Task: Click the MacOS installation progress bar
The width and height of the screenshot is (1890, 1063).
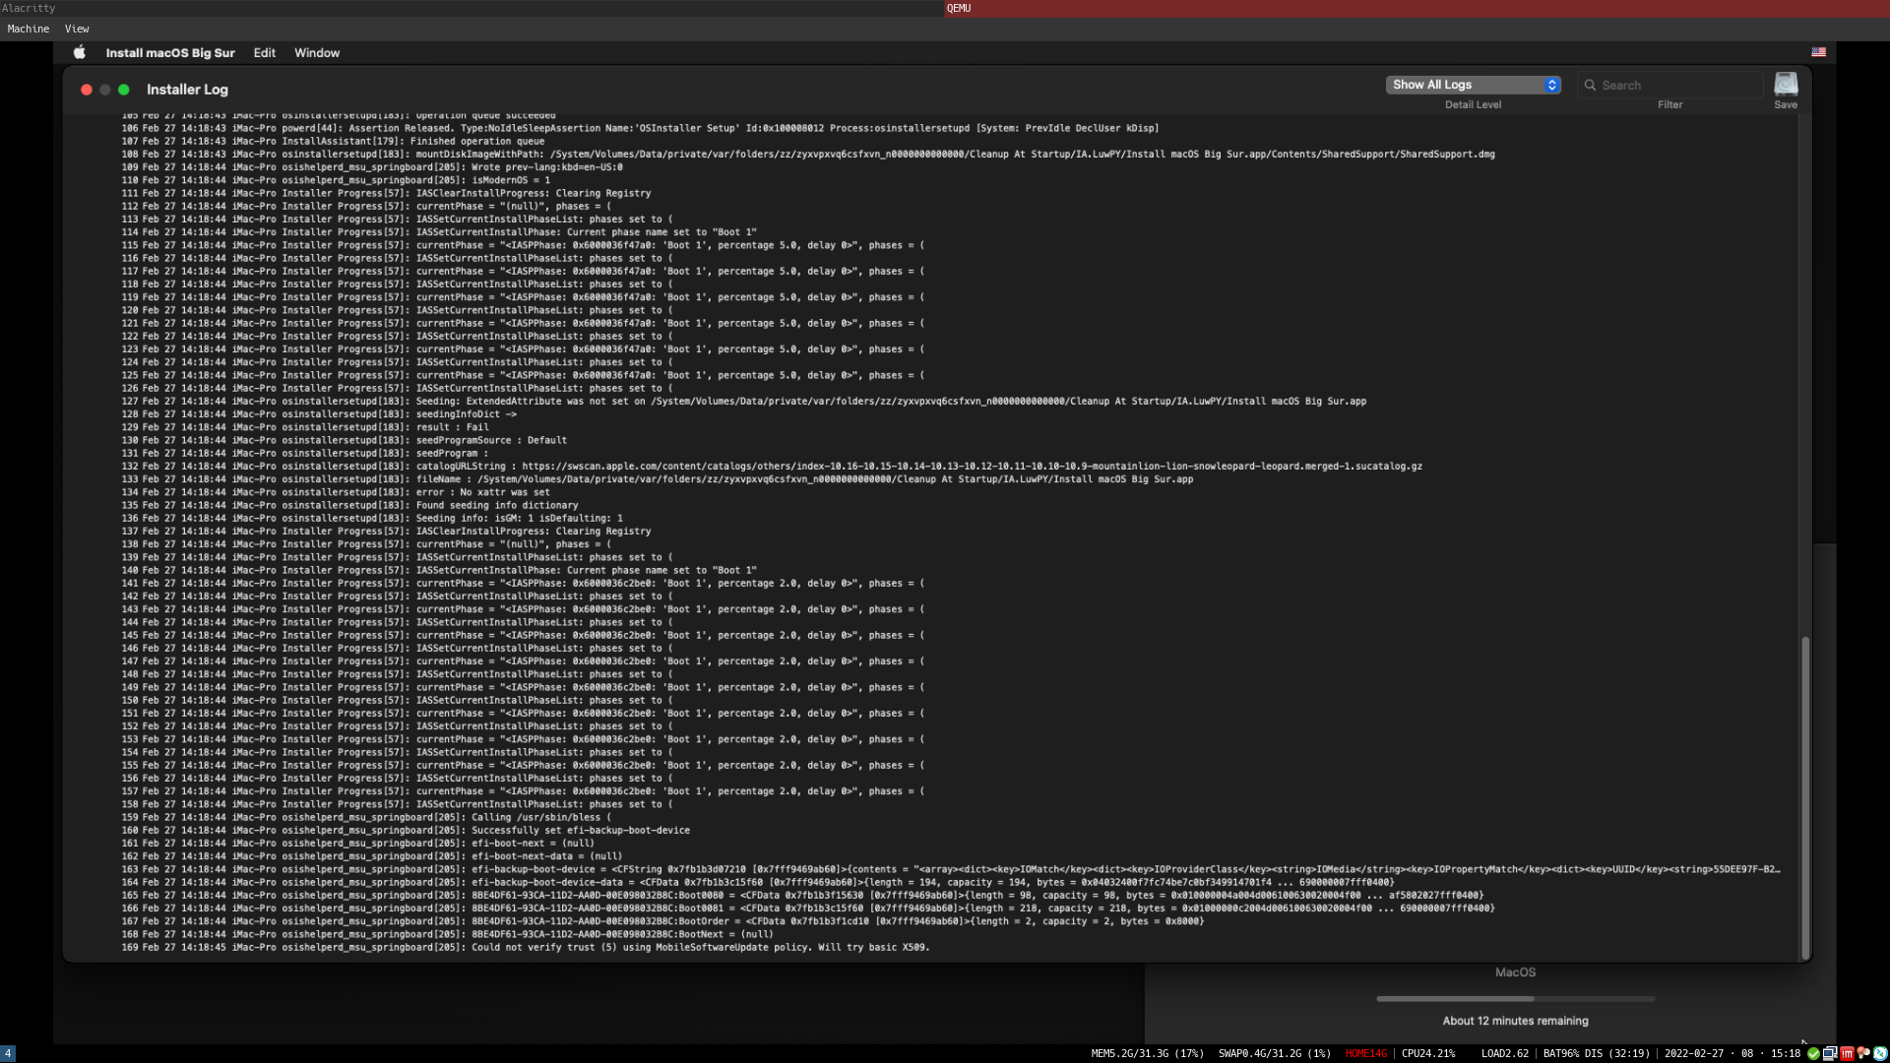Action: (1516, 998)
